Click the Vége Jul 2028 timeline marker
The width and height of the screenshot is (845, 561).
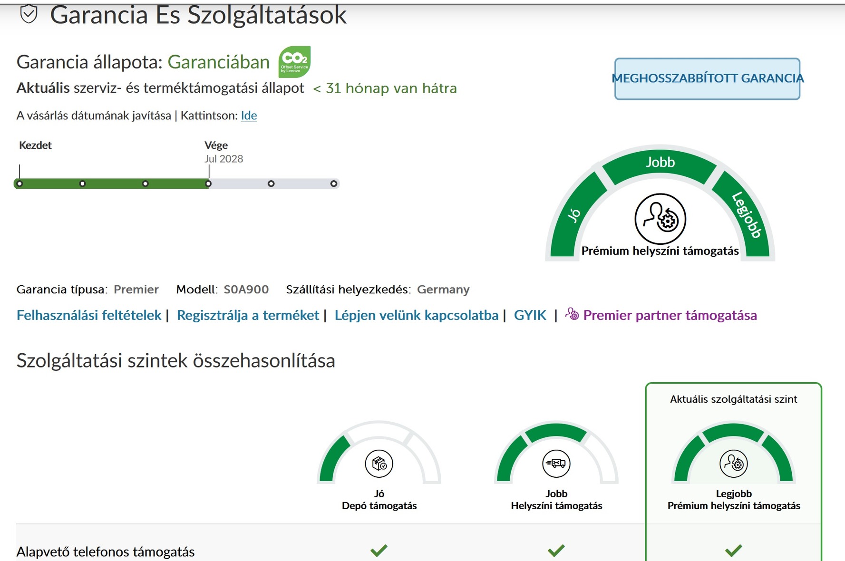[x=208, y=184]
